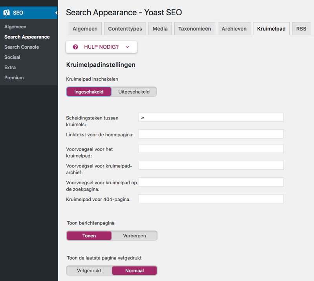Click the Toon berichtenpagina label
This screenshot has width=314, height=281.
point(91,223)
